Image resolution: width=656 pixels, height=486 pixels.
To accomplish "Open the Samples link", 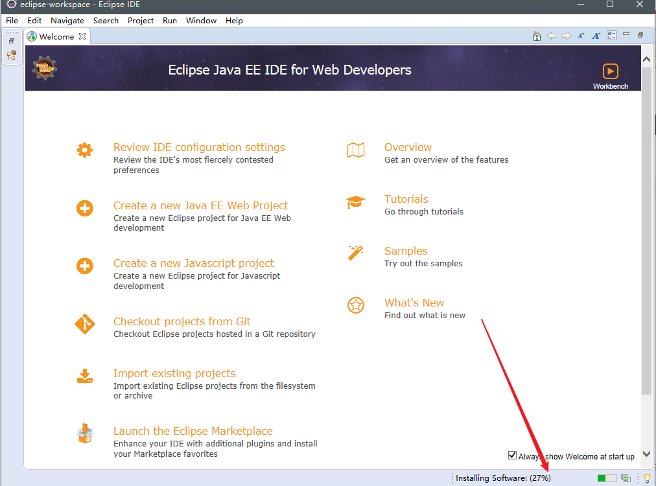I will tap(406, 251).
